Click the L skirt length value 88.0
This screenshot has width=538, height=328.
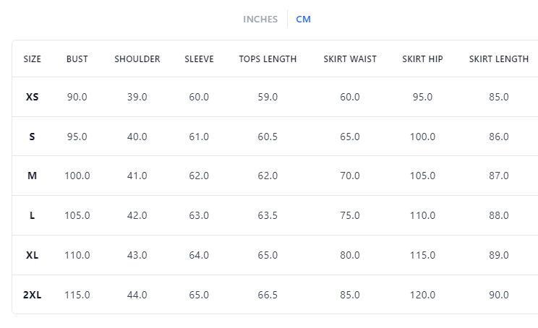point(499,215)
